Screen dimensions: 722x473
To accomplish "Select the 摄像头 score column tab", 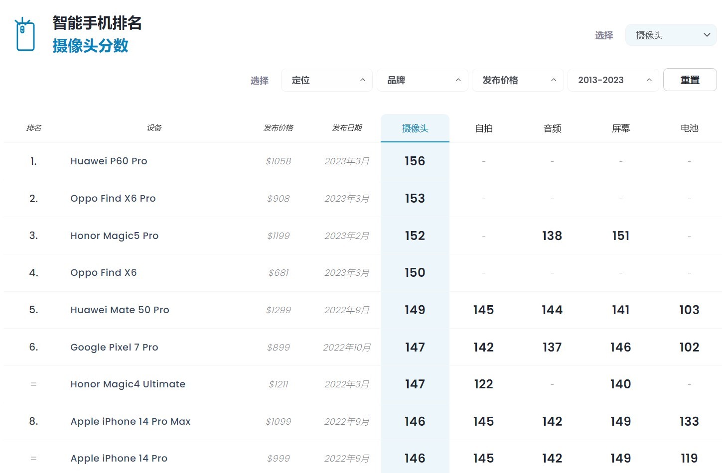I will [415, 128].
